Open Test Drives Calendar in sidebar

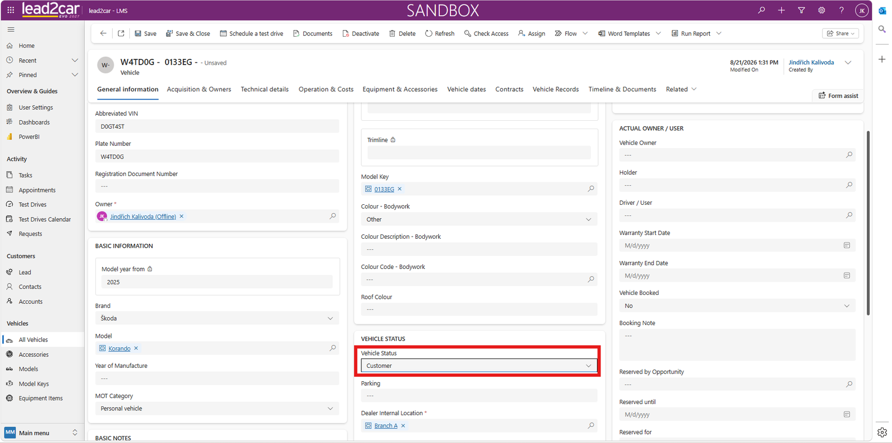click(45, 219)
